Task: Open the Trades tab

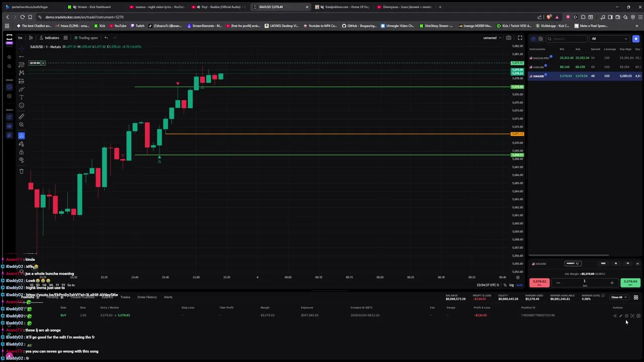Action: (x=125, y=297)
